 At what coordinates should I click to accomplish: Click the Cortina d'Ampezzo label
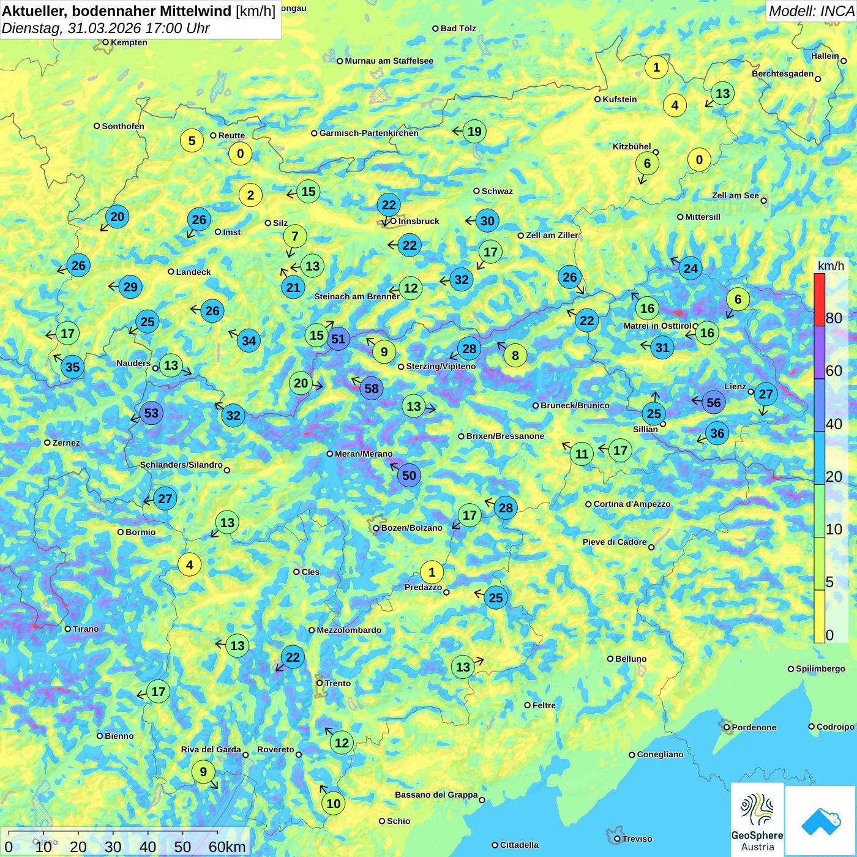(632, 504)
